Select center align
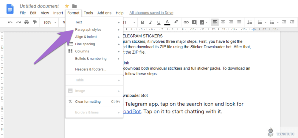298x138 pixels. [223, 23]
